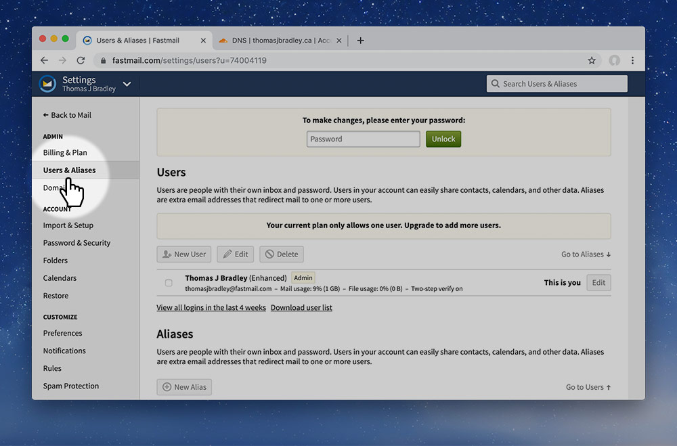Viewport: 677px width, 446px height.
Task: Click the Download user list link
Action: click(301, 307)
